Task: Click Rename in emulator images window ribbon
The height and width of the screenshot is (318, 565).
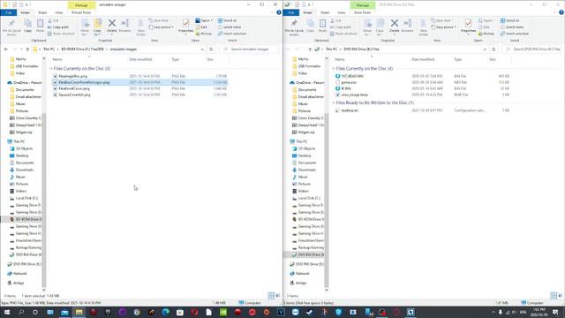Action: (125, 26)
